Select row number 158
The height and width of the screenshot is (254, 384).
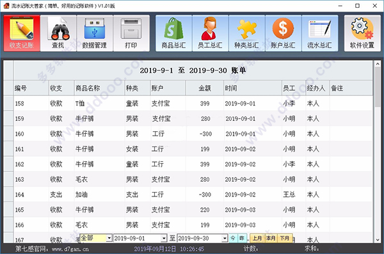[20, 104]
